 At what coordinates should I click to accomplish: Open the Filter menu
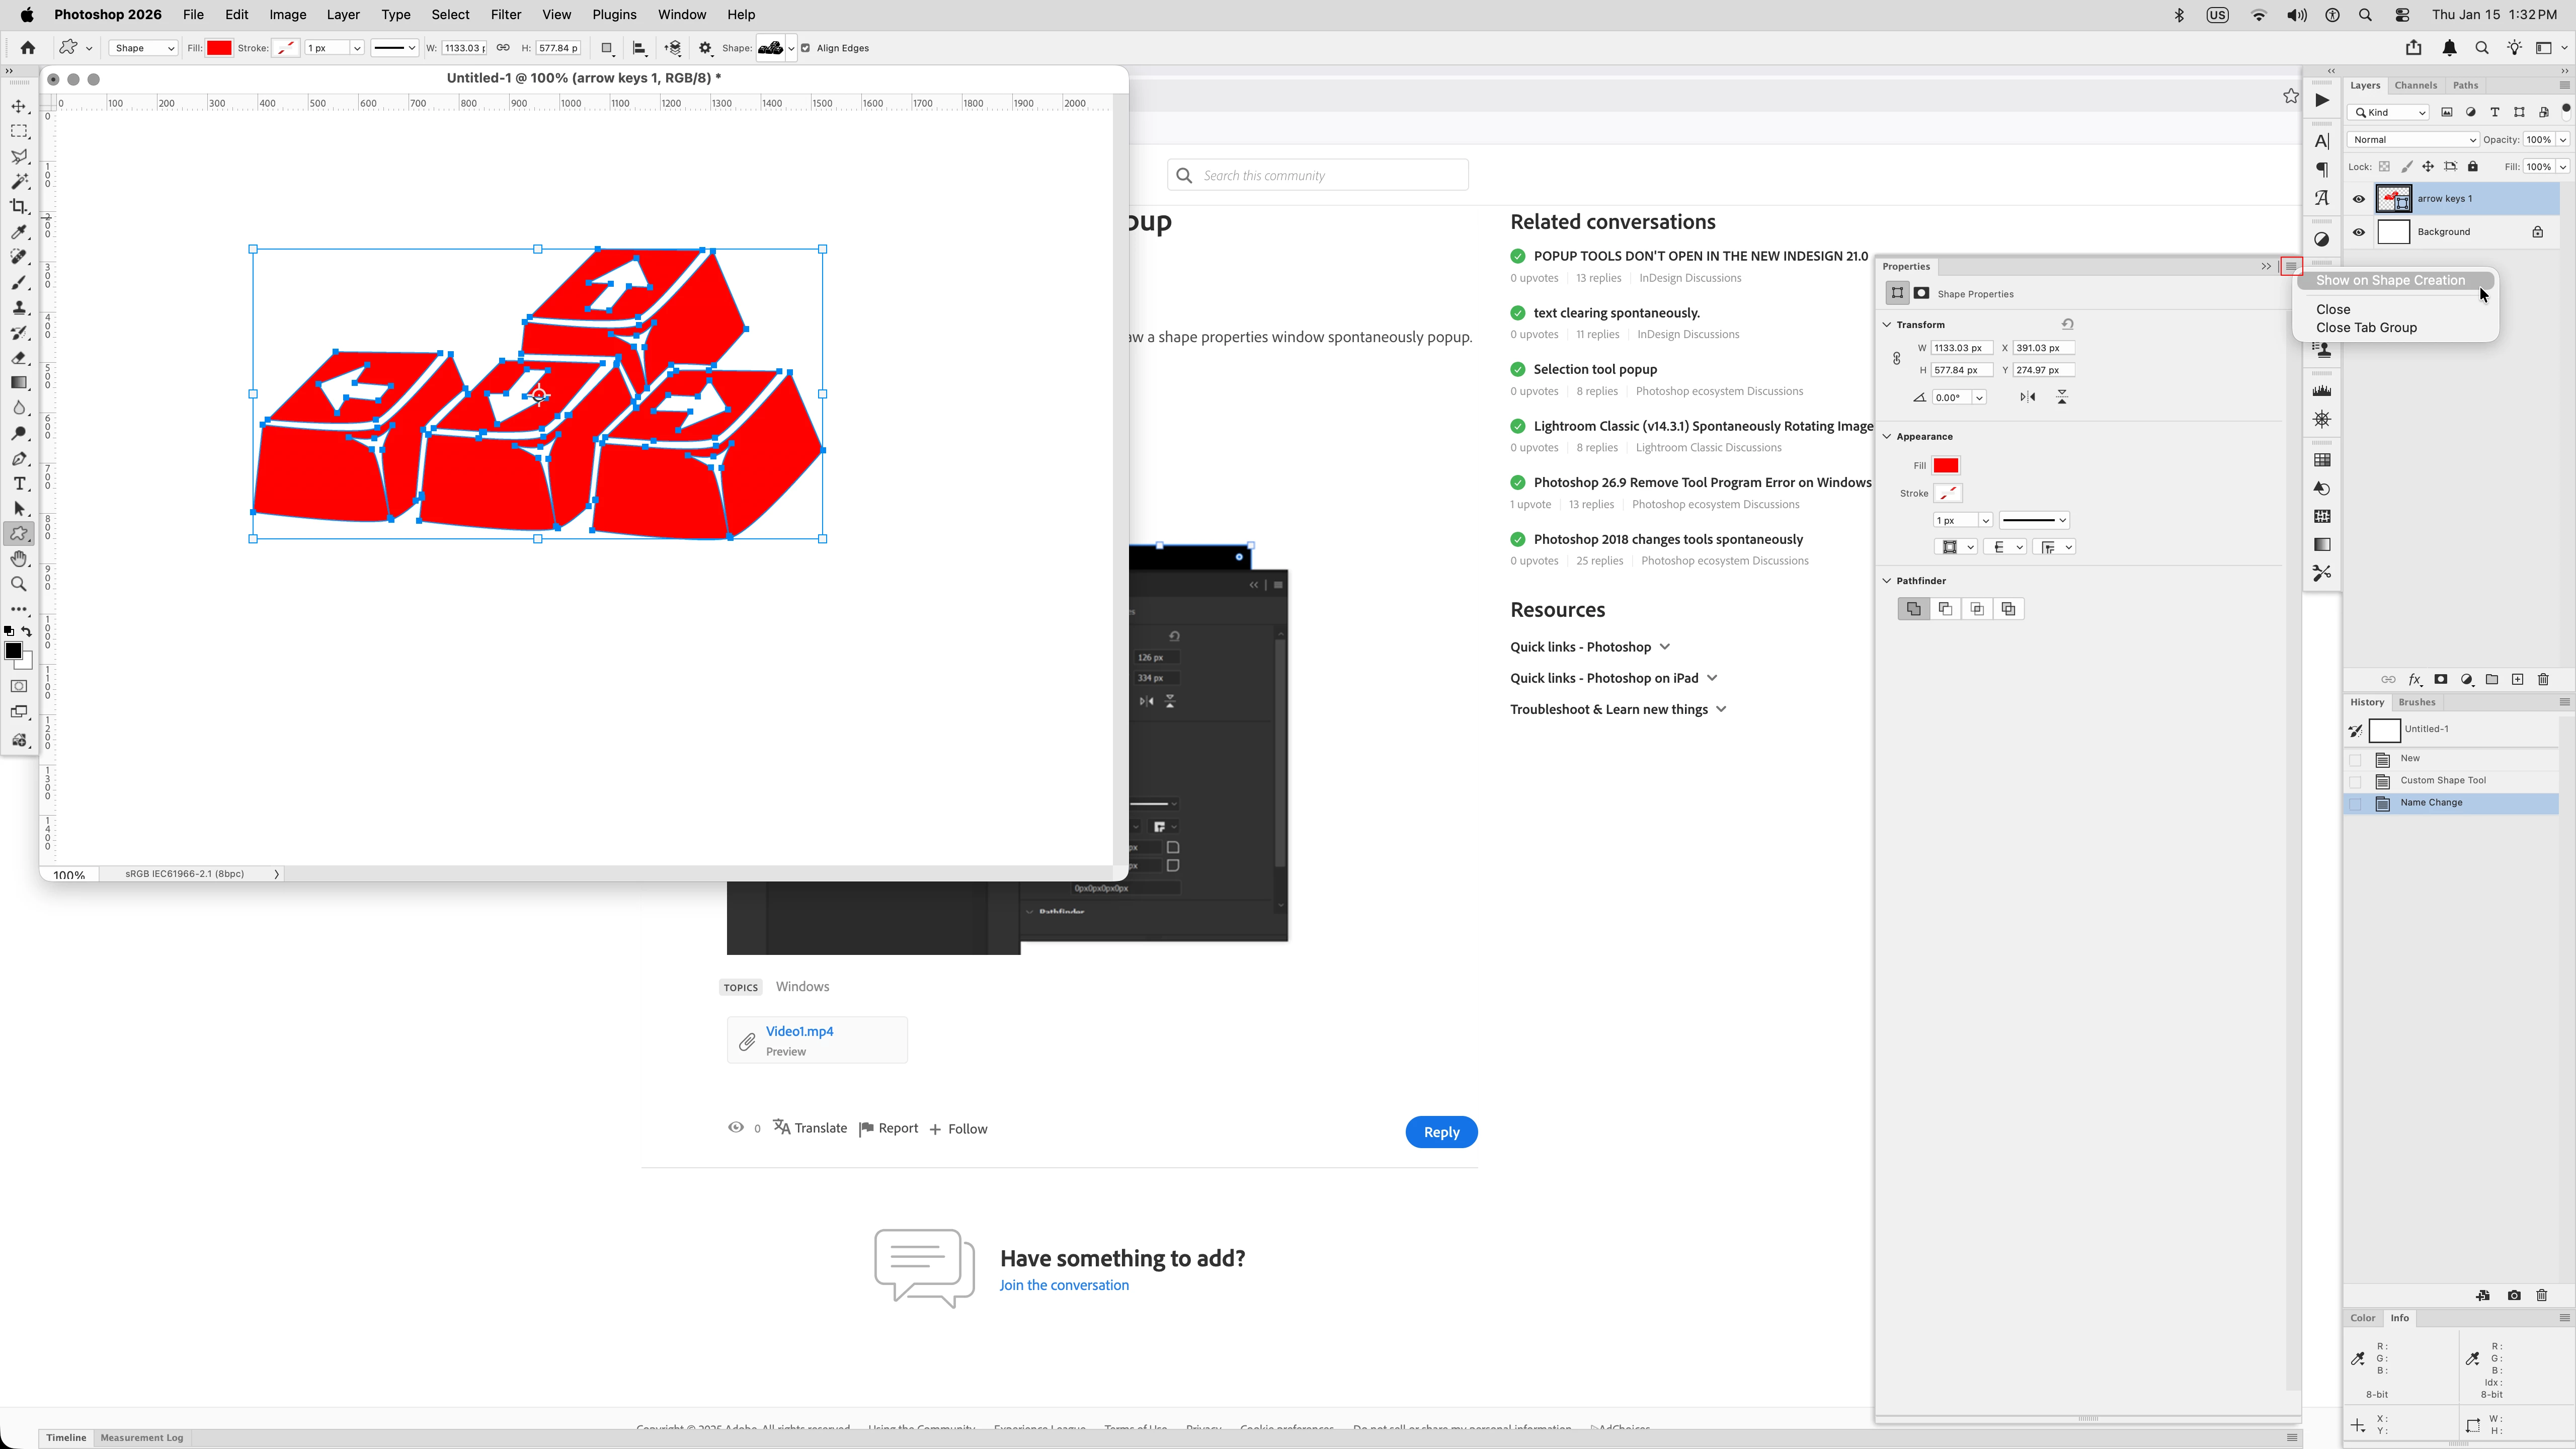(506, 15)
